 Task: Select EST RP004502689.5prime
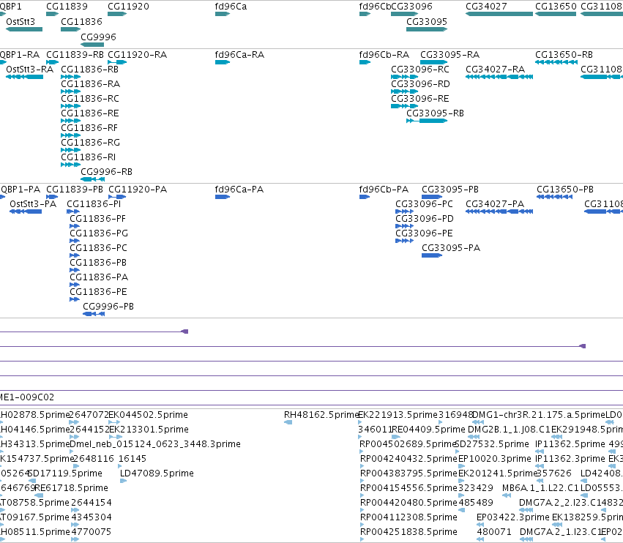[x=407, y=443]
